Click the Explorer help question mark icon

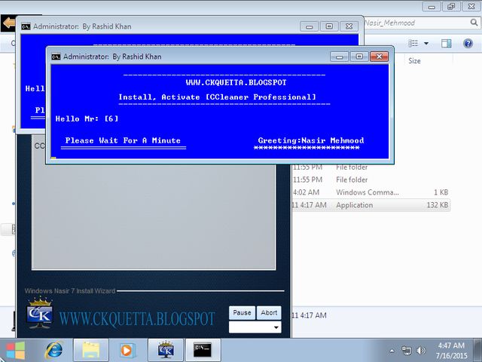click(x=468, y=44)
